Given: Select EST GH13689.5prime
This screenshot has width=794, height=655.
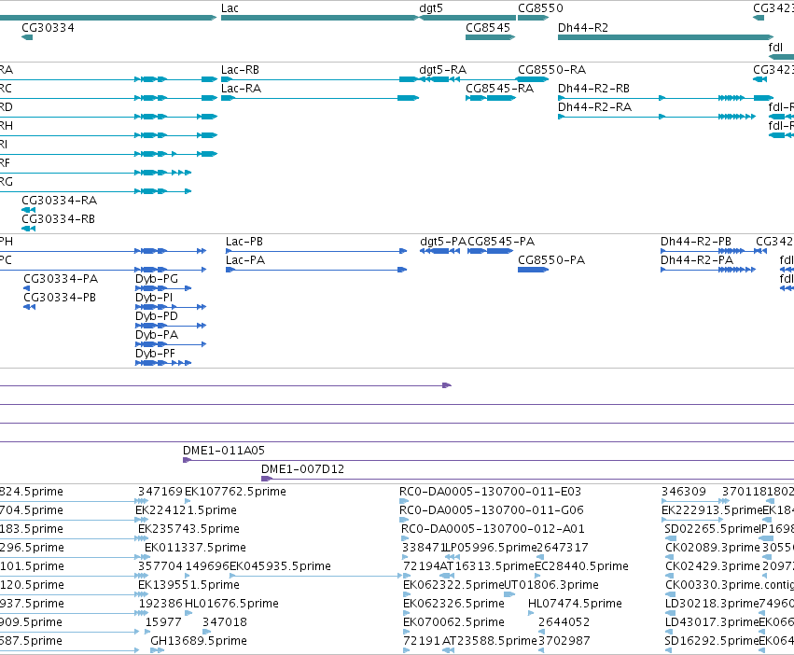Looking at the screenshot, I should (199, 641).
